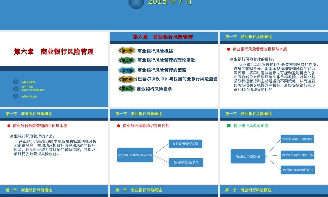Select the 第六章 商业银行风险管理 header bar
Viewport: 328px width, 197px height.
[x=164, y=37]
